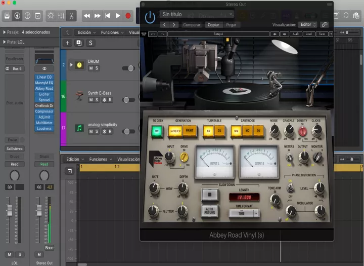Toggle the Phase Distortion ON/OFF switch

tap(290, 188)
